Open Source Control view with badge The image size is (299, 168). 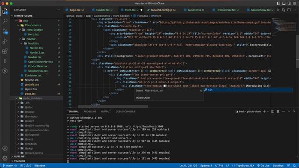(5, 31)
